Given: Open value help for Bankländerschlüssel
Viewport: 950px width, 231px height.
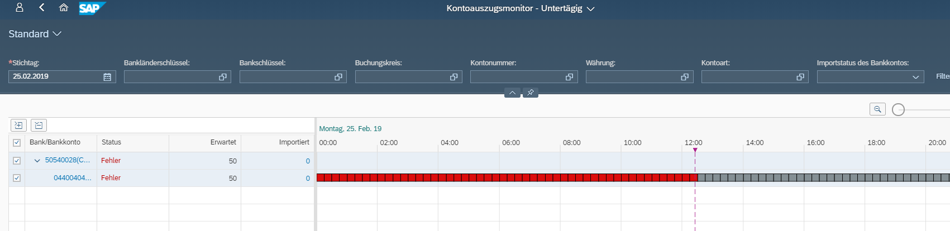Looking at the screenshot, I should coord(223,77).
